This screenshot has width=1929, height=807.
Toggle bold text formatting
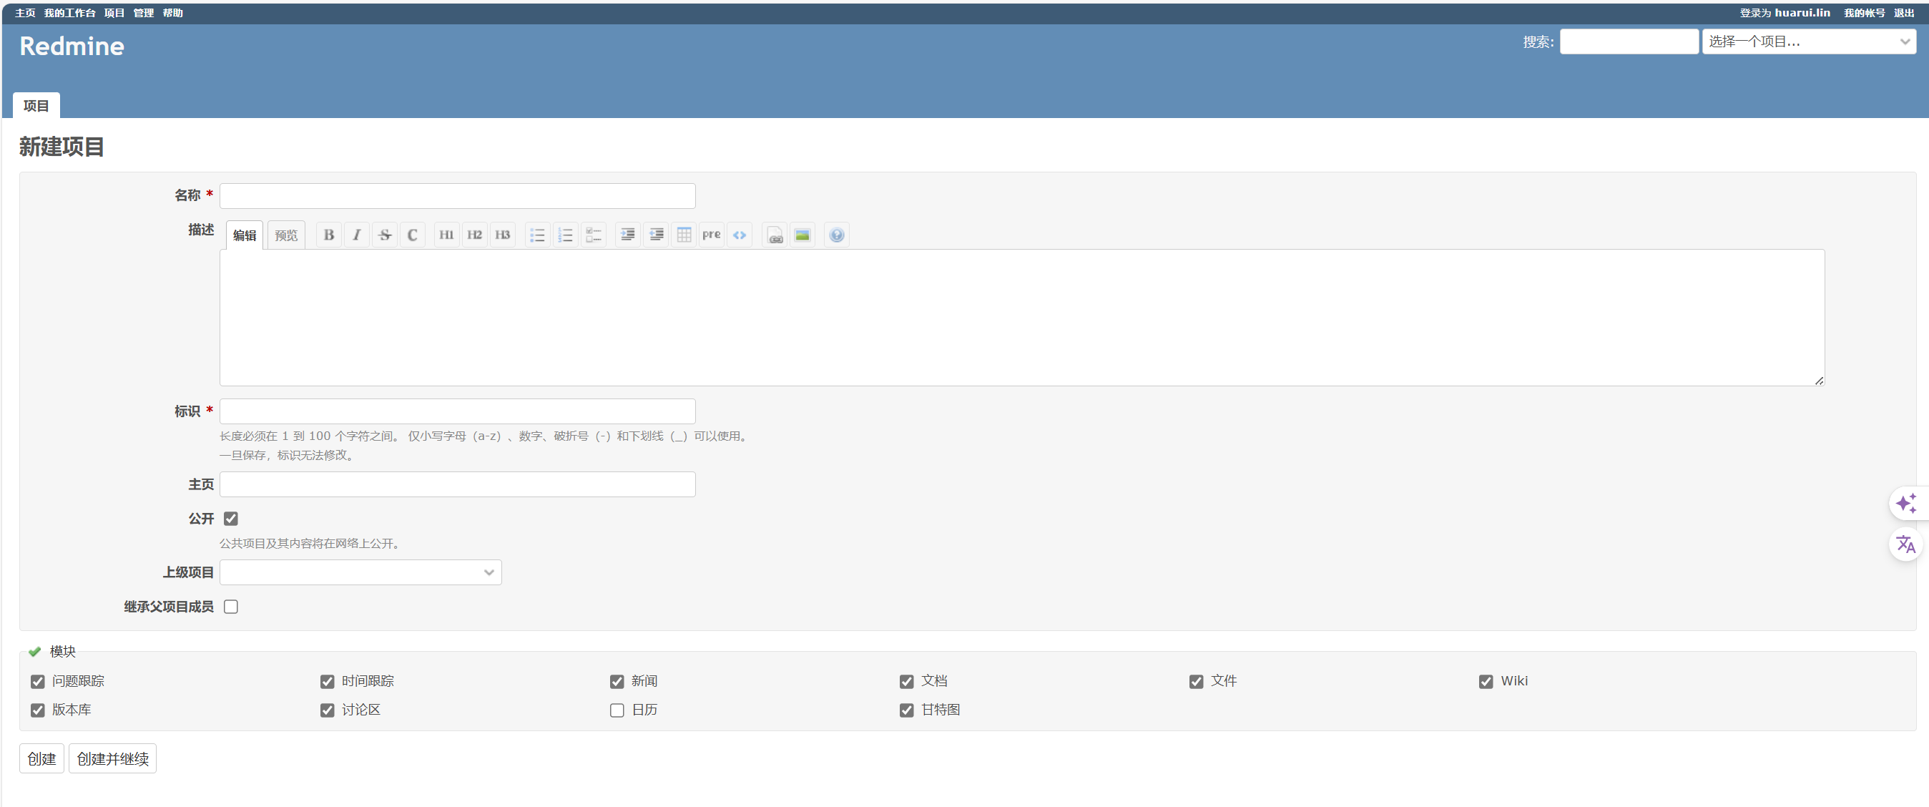pos(329,235)
